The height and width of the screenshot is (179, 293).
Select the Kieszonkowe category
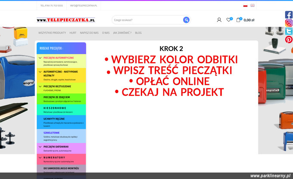pos(61,110)
